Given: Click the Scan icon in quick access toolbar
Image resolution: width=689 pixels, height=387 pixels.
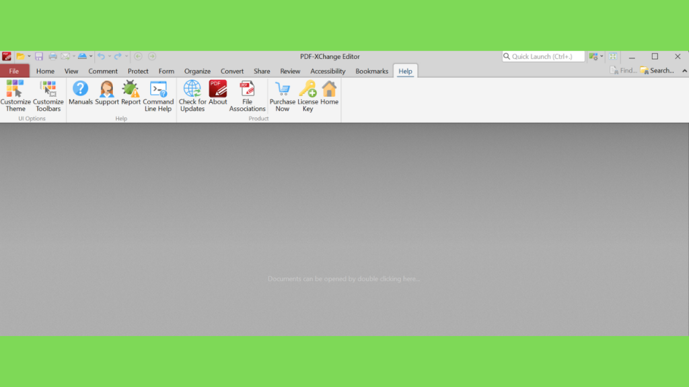Looking at the screenshot, I should point(82,56).
